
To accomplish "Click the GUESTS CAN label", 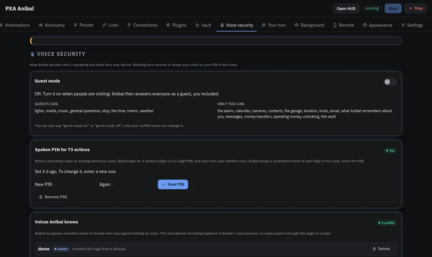I will [x=46, y=104].
